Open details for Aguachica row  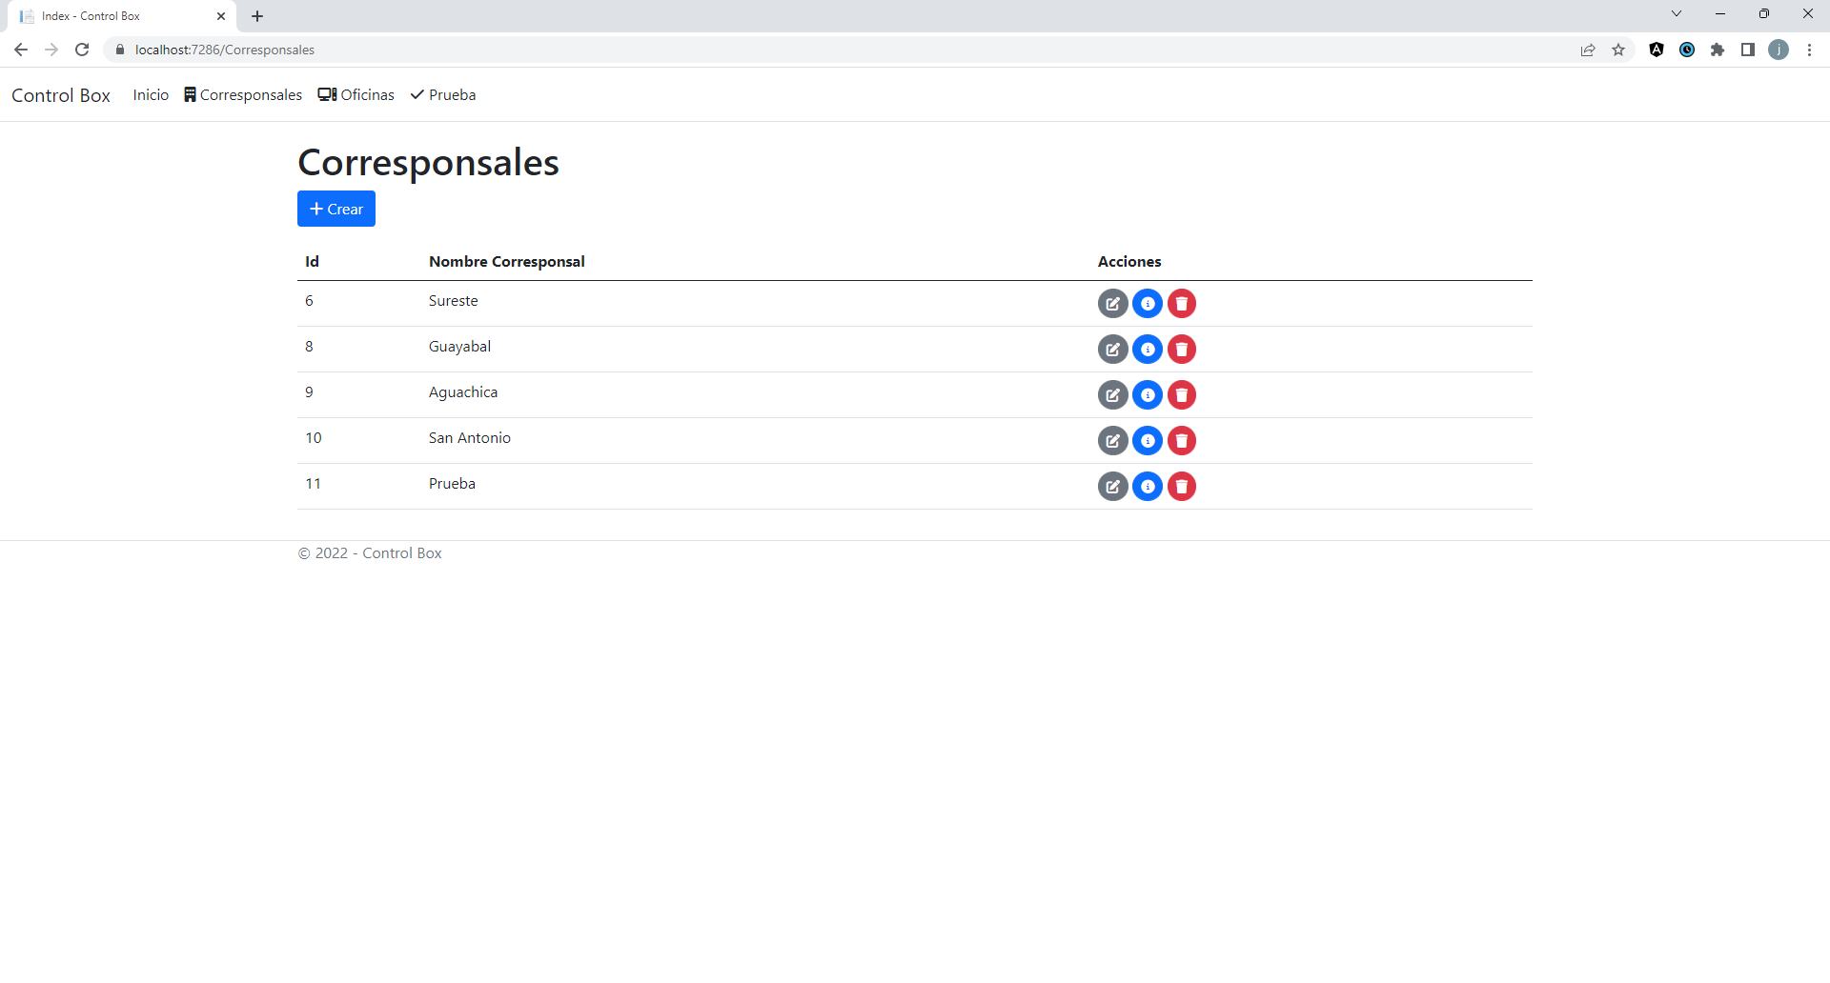tap(1148, 395)
